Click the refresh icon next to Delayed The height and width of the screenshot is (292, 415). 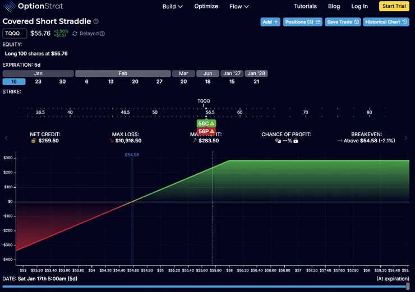[x=75, y=34]
